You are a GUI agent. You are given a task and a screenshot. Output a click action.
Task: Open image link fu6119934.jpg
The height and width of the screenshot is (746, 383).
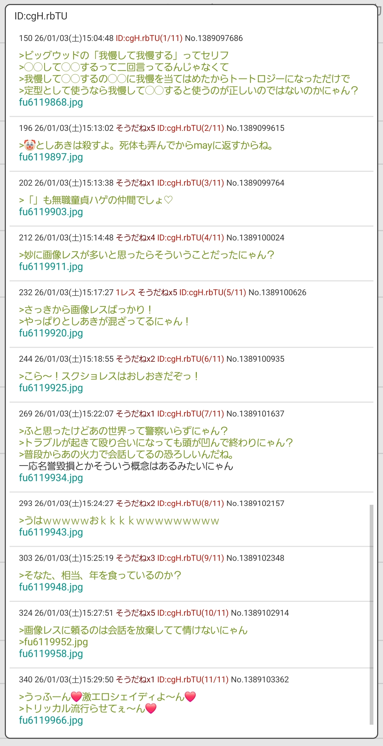(x=51, y=478)
